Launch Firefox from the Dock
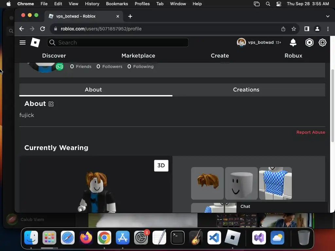Screen dimensions: 335x251 click(86, 237)
